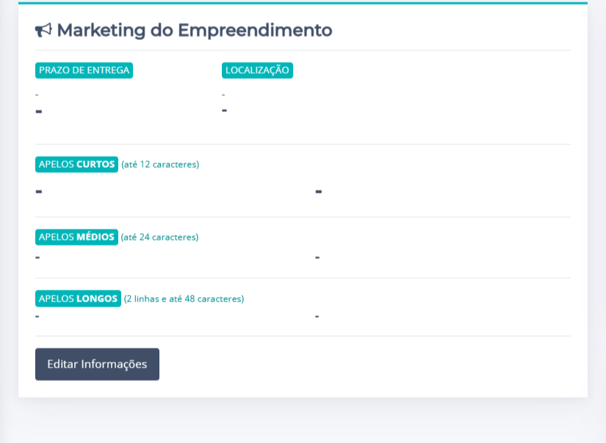Click the APELOS MÉDIOS label badge
This screenshot has height=443, width=606.
(x=76, y=237)
